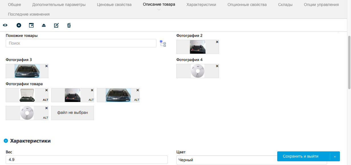Remove Фотография 2 image
The width and height of the screenshot is (351, 165).
(x=217, y=42)
